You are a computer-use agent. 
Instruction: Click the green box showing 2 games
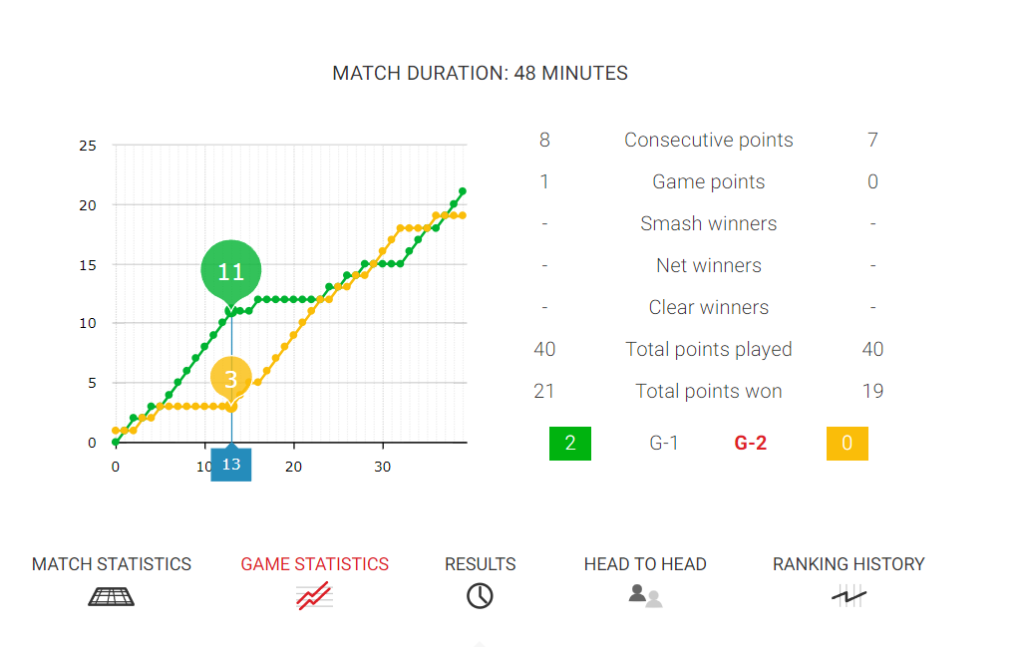point(570,444)
